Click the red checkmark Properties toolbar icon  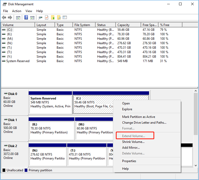(47, 18)
